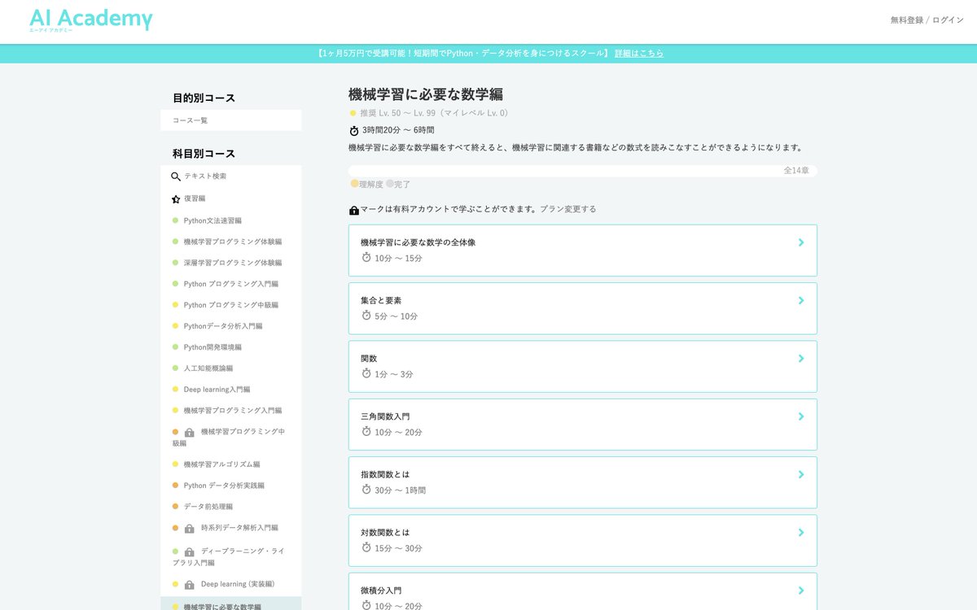Select Python プログラミング入門編 course
Viewport: 977px width, 610px height.
click(230, 284)
